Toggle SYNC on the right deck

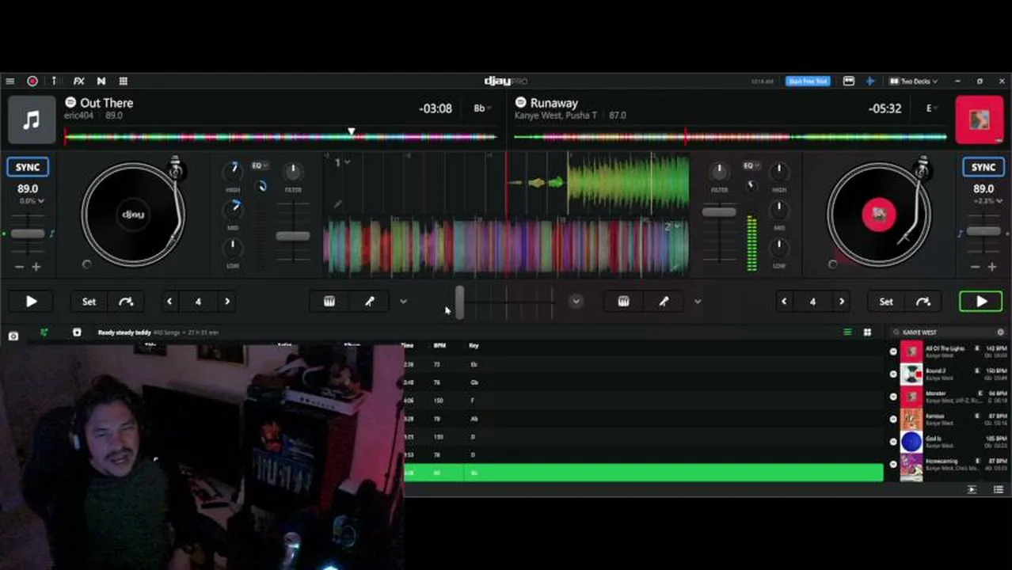coord(983,167)
